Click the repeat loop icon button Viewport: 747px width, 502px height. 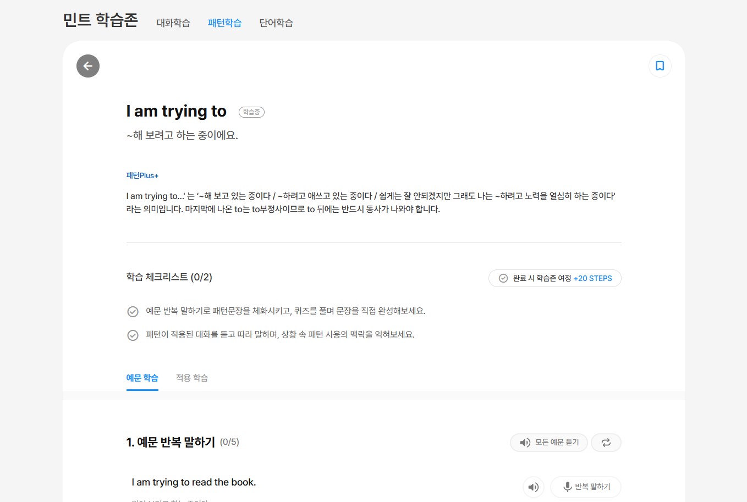point(606,443)
